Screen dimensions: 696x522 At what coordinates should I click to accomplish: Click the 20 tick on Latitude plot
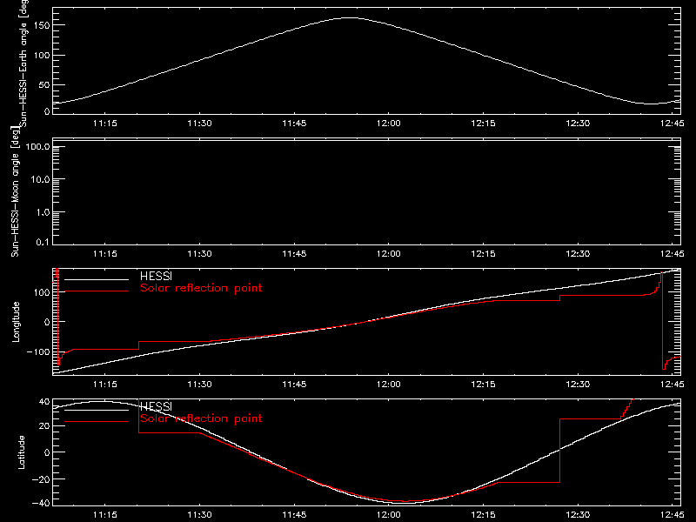click(44, 425)
